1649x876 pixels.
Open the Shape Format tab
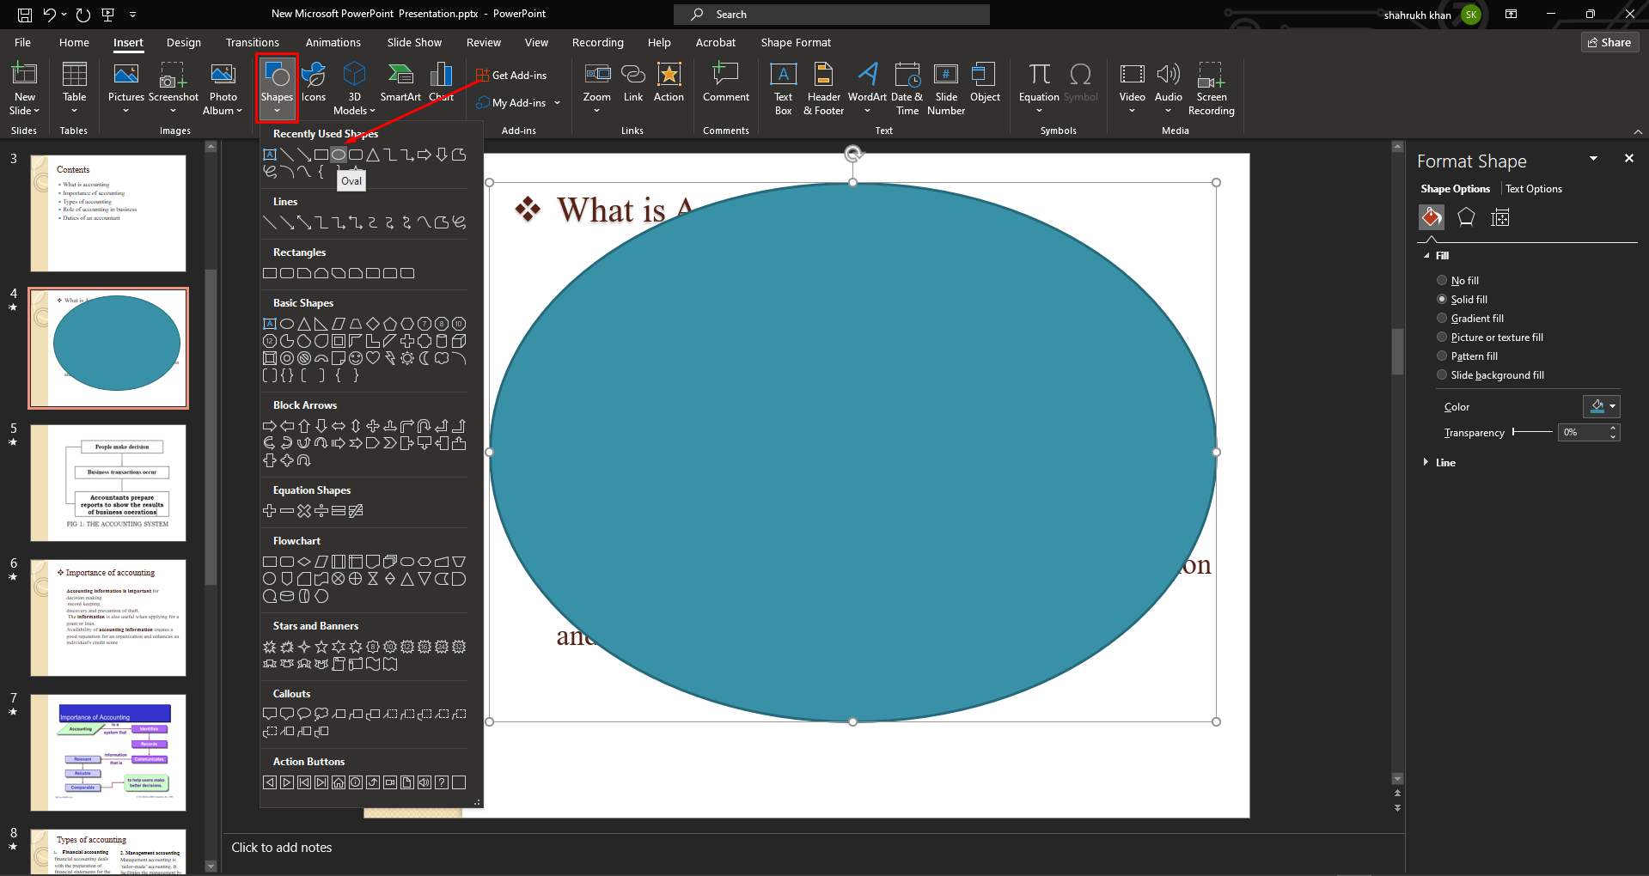click(x=796, y=42)
